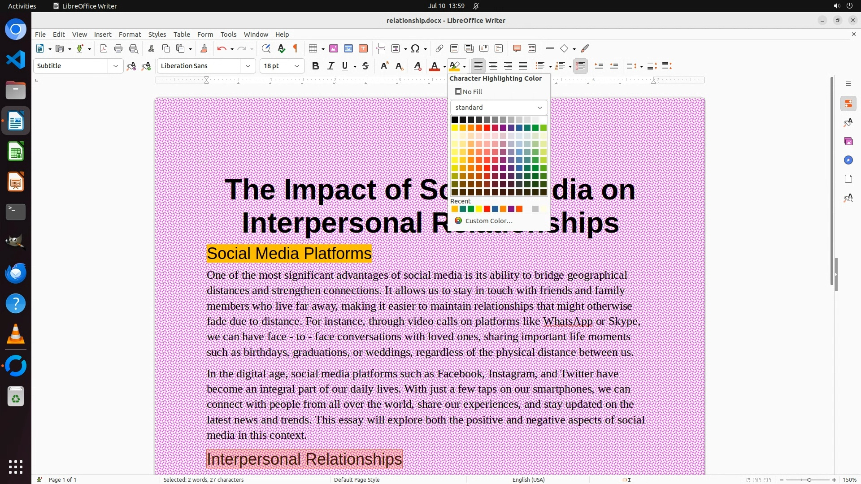Toggle Formatting Marks pilcrow icon

click(x=296, y=49)
